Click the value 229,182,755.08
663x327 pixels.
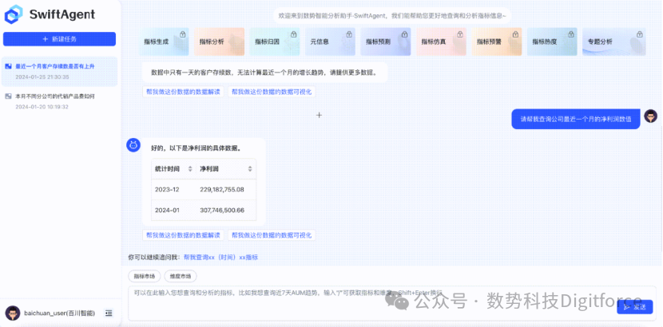[x=222, y=190]
